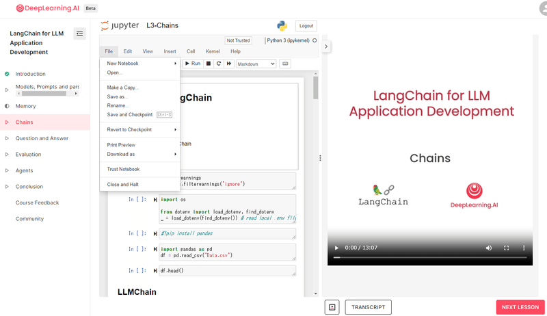Click the Logout button

306,26
